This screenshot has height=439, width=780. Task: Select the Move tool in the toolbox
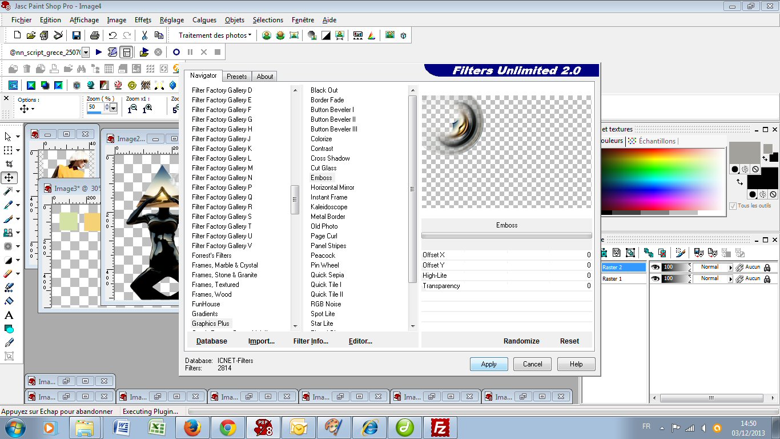pyautogui.click(x=9, y=178)
